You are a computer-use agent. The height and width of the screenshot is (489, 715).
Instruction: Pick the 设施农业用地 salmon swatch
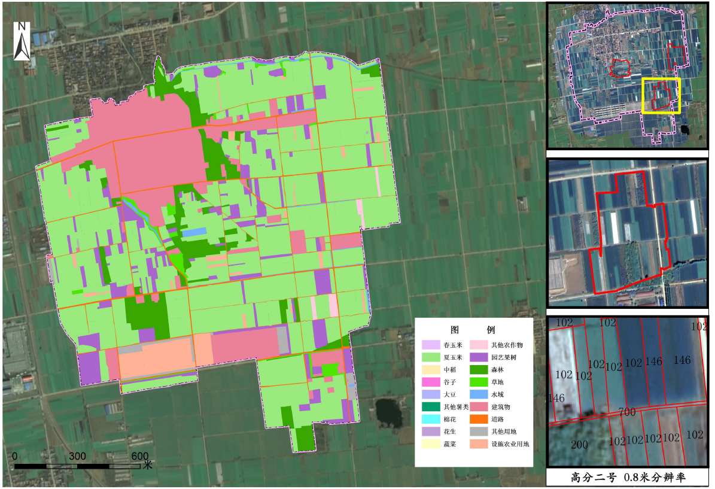click(x=478, y=444)
